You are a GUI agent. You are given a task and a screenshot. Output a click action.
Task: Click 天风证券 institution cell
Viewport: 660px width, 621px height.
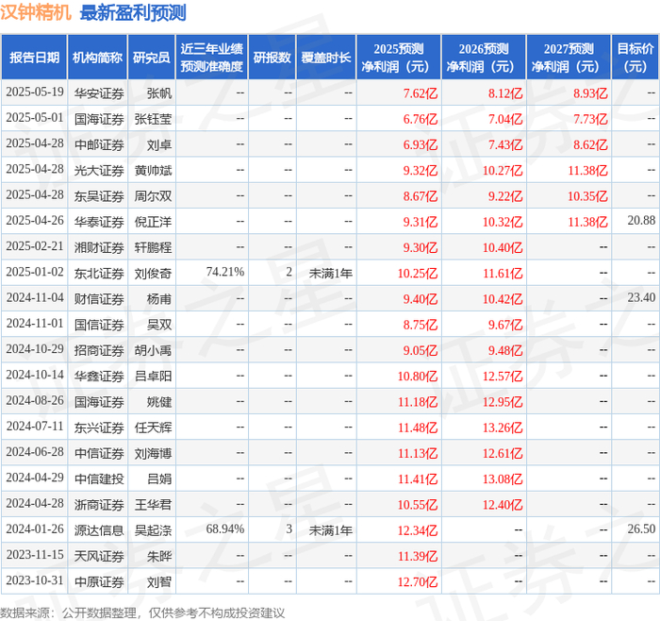99,556
